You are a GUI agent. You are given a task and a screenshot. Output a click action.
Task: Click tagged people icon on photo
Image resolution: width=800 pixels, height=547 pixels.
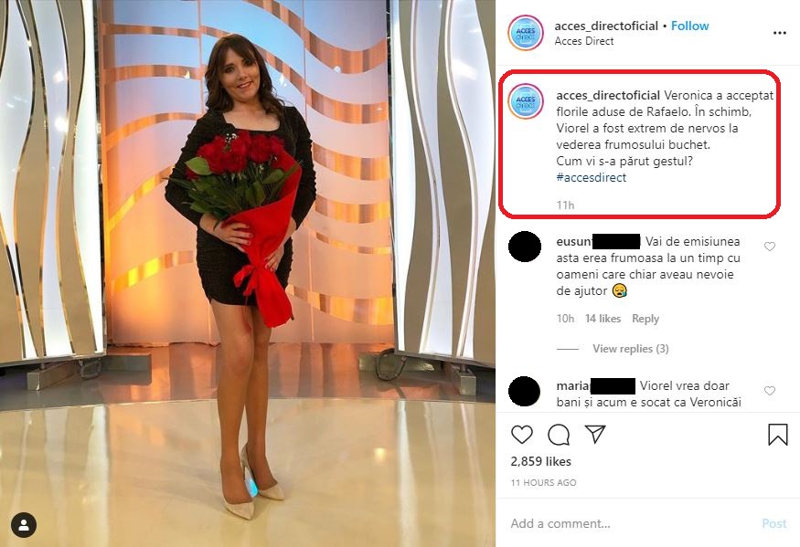24,525
